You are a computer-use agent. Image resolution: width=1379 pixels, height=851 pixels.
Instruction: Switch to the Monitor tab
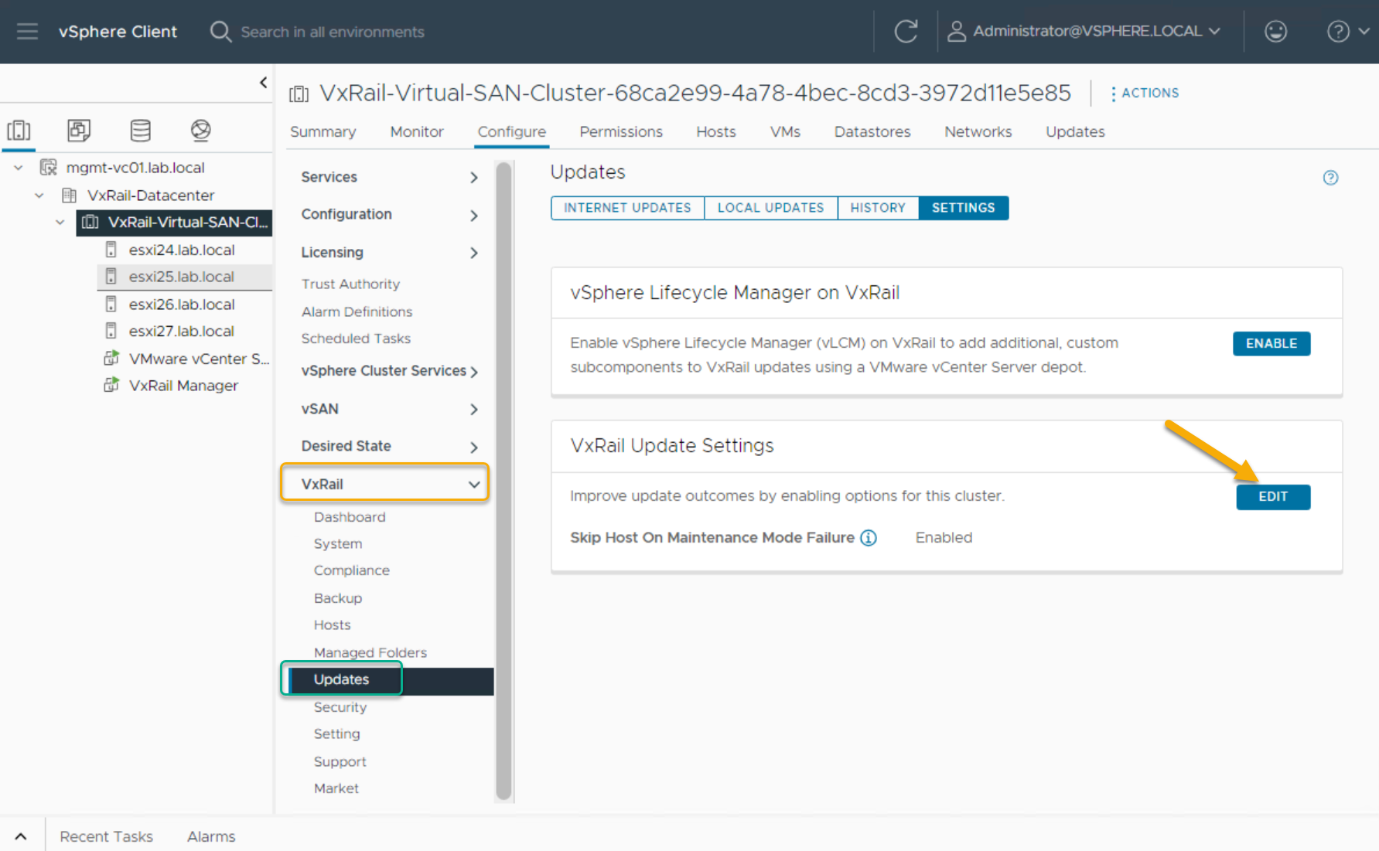(416, 132)
